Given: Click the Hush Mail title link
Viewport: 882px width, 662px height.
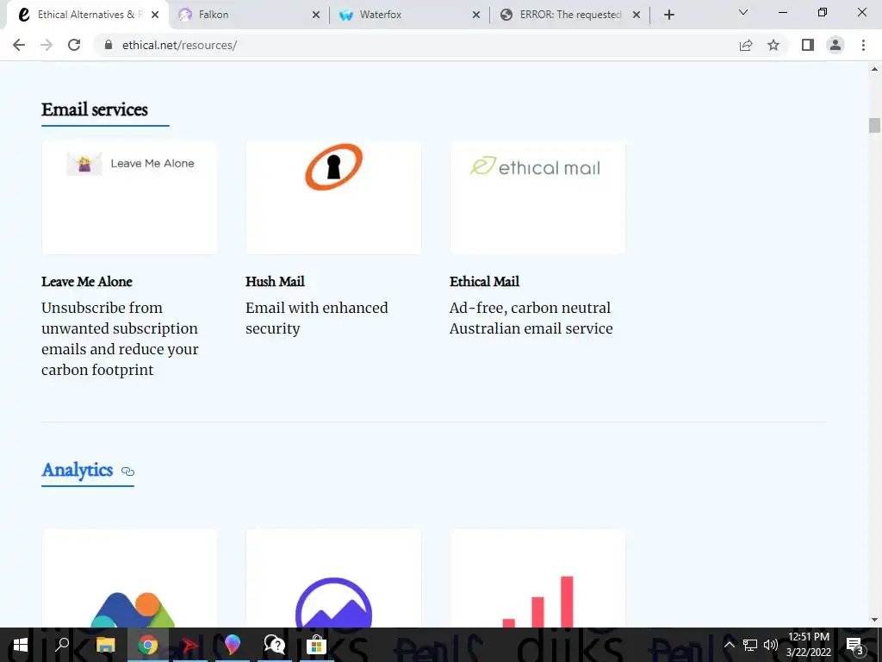Looking at the screenshot, I should 275,282.
